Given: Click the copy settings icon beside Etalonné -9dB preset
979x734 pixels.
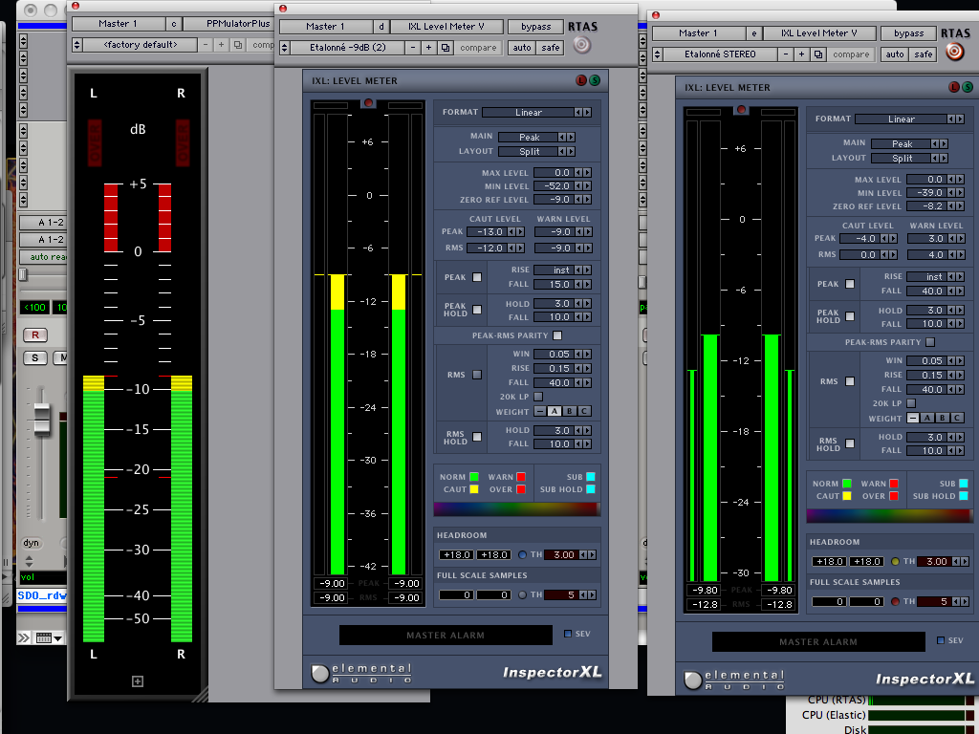Looking at the screenshot, I should pyautogui.click(x=446, y=48).
